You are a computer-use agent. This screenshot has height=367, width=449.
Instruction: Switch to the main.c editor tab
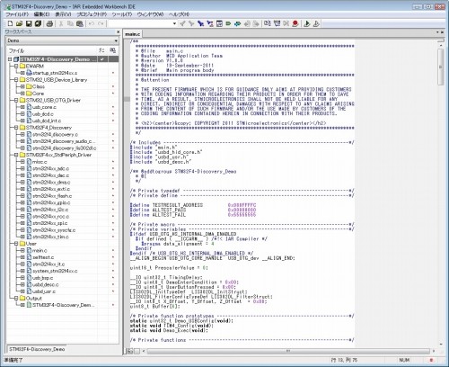(133, 34)
